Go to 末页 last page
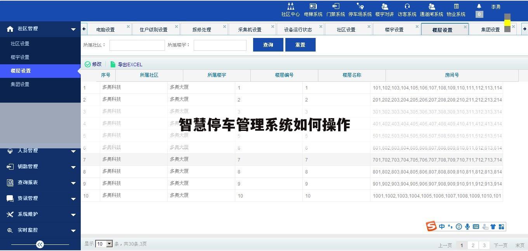The height and width of the screenshot is (251, 528). point(520,245)
